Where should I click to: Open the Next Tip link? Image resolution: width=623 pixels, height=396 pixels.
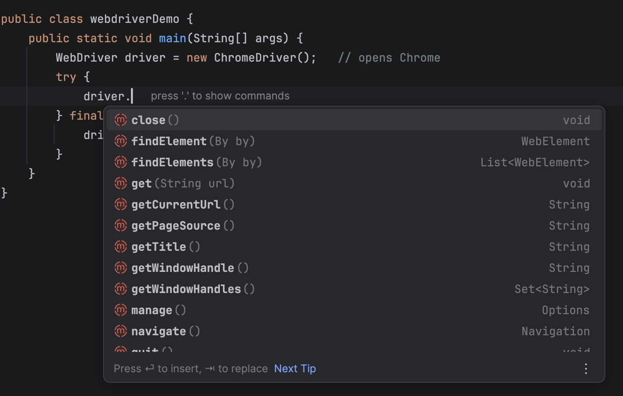(295, 368)
